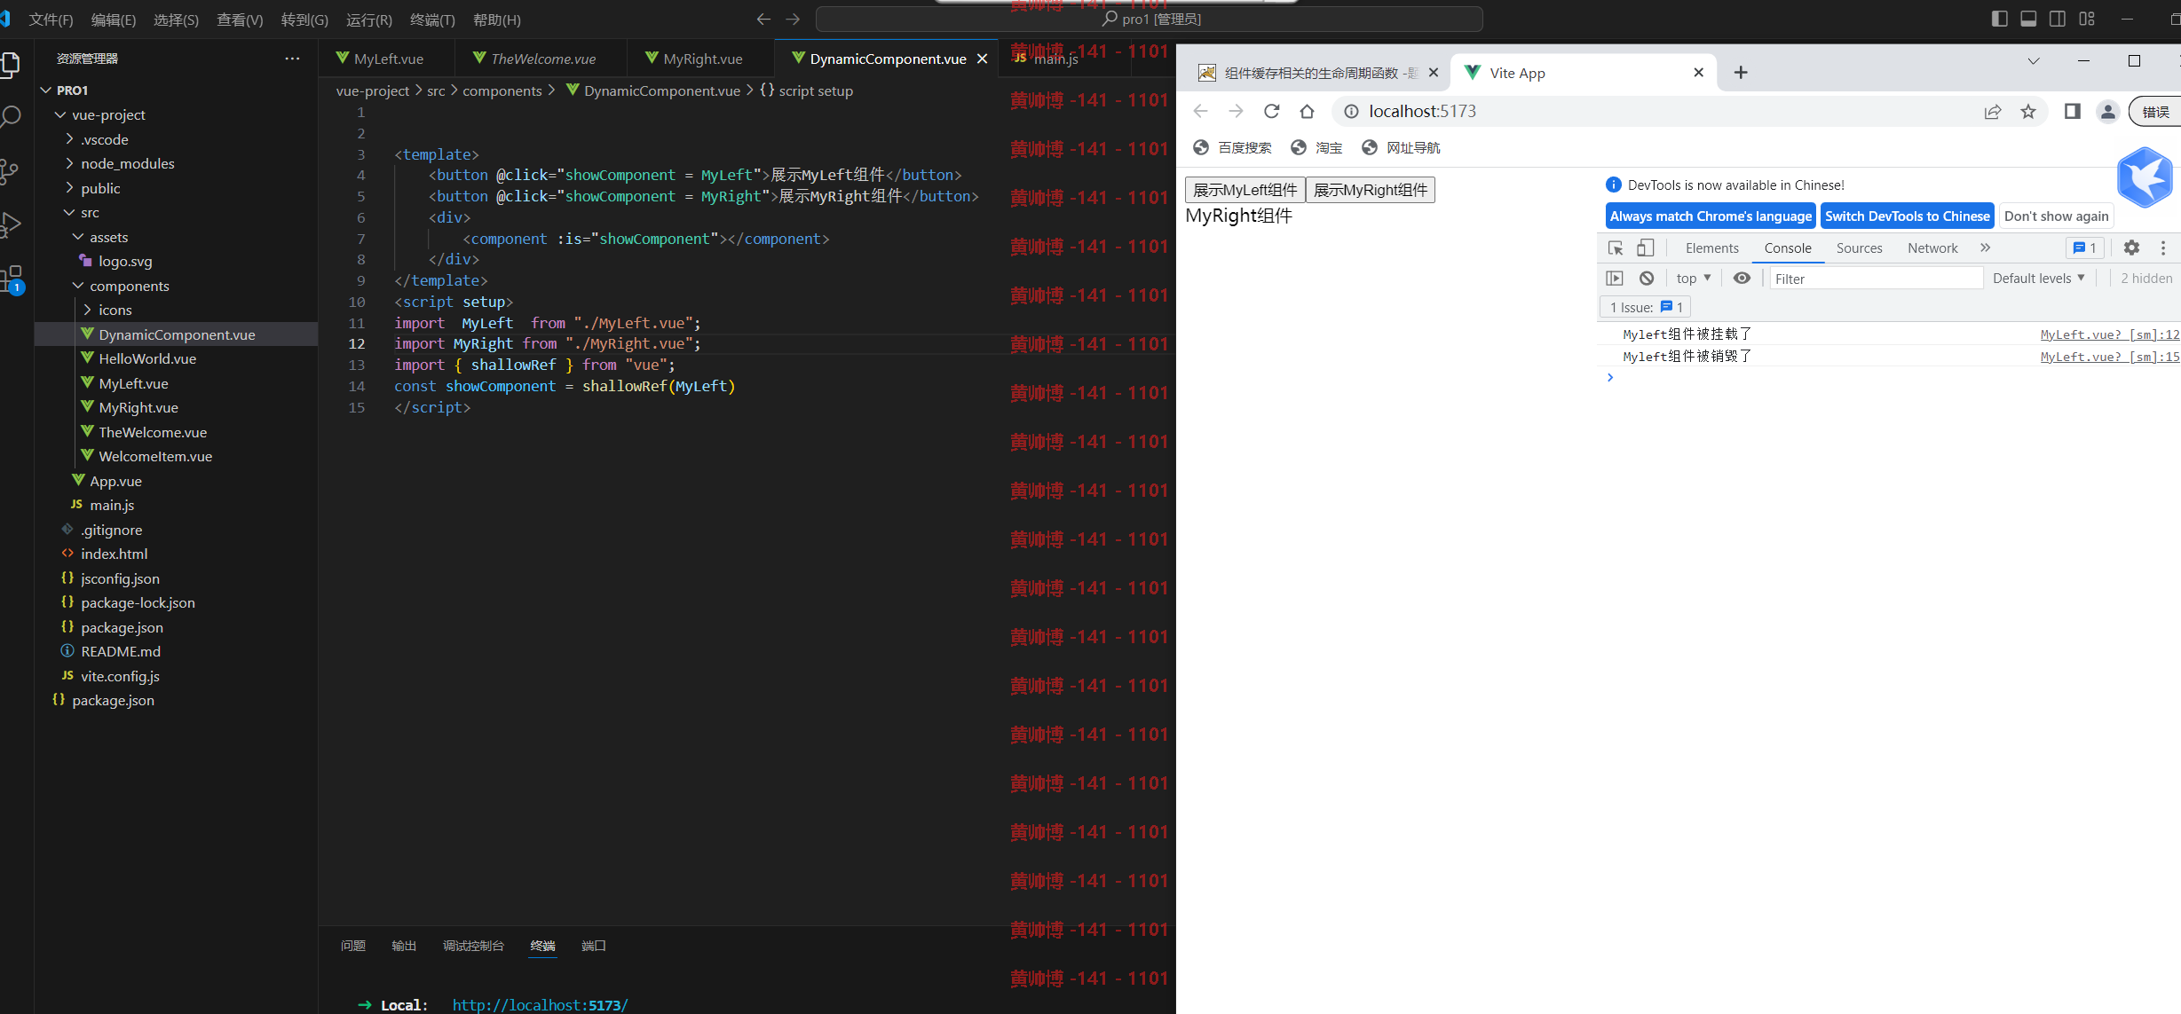Toggle primary sidebar layout icon in title bar

tap(1999, 19)
